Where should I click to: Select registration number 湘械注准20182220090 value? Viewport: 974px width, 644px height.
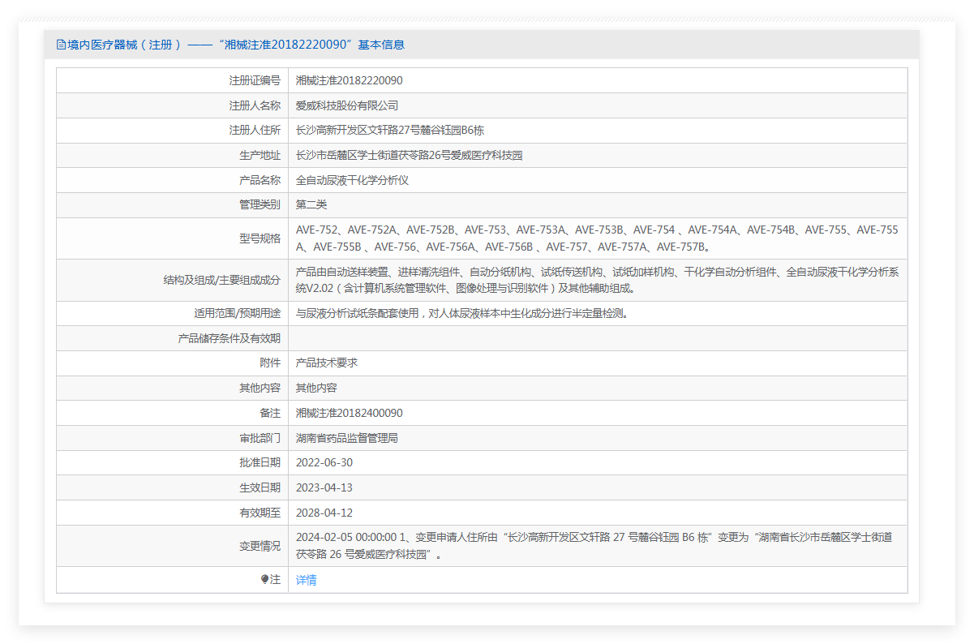[350, 80]
